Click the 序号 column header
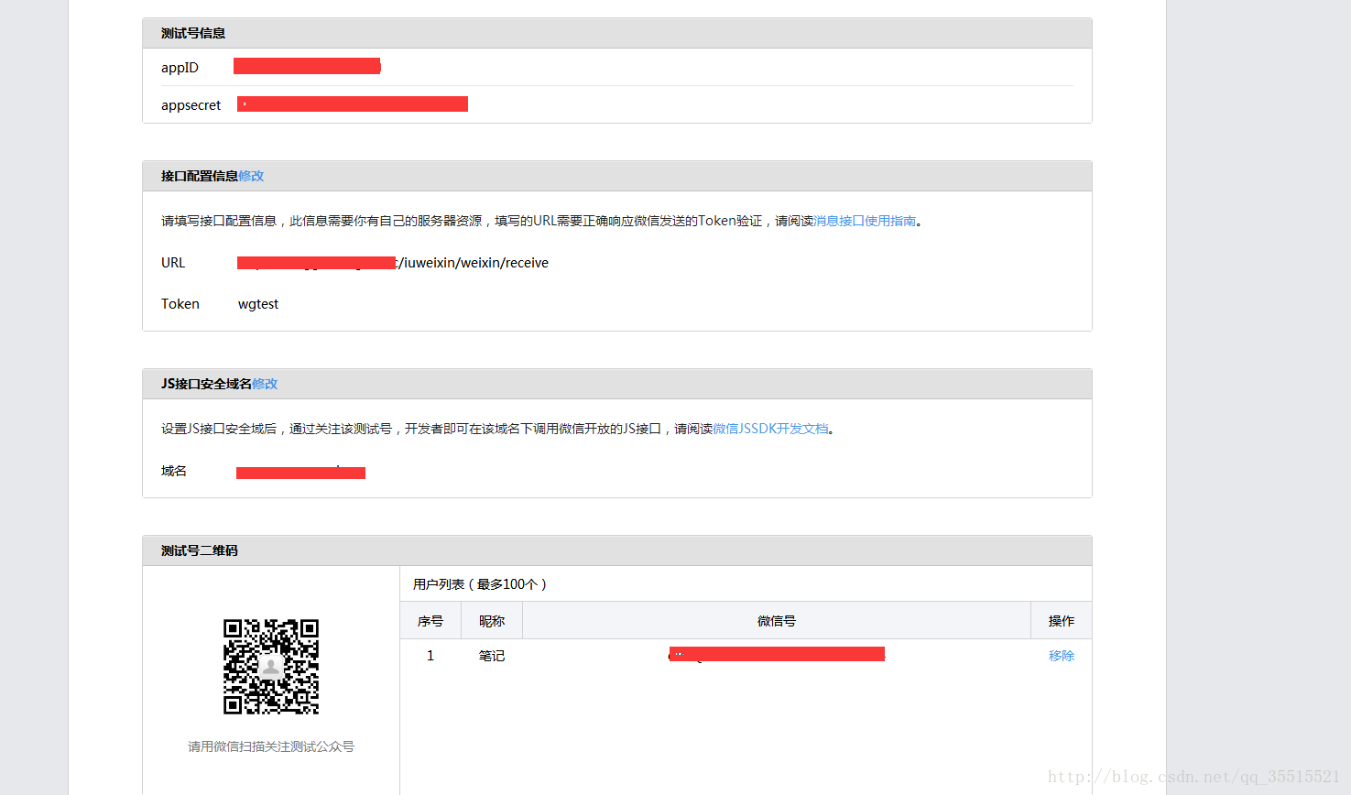Screen dimensions: 1351x795 click(430, 621)
